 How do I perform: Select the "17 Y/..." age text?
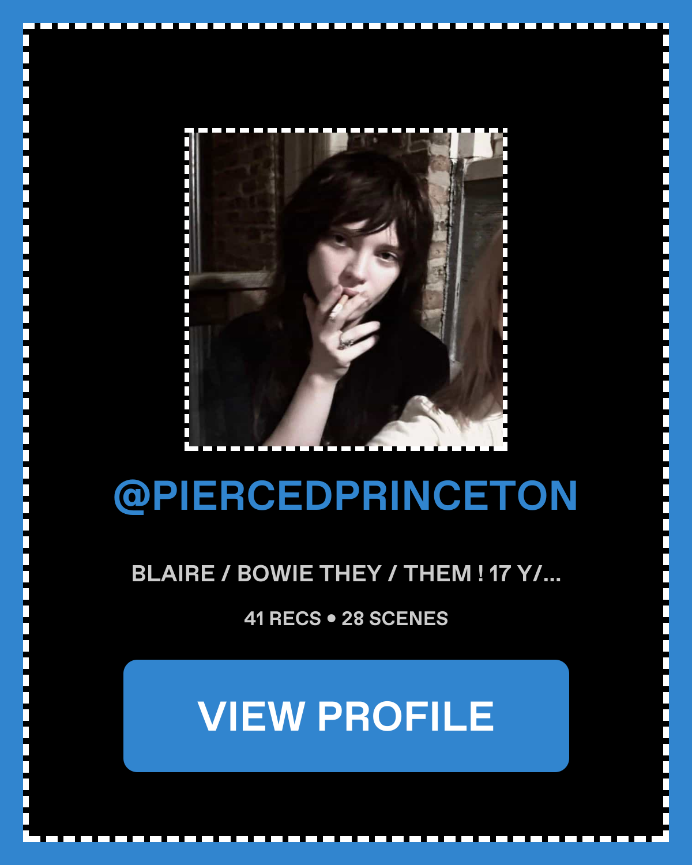(x=525, y=574)
